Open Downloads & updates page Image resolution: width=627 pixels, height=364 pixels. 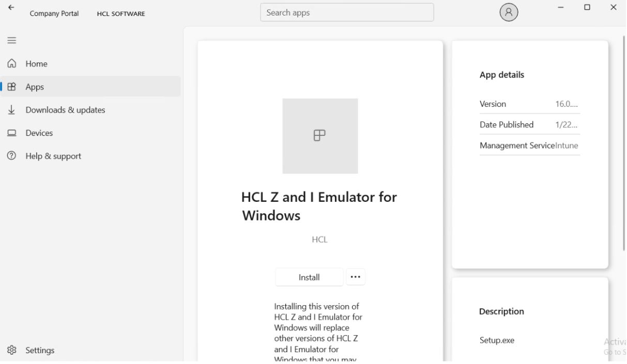(x=91, y=109)
